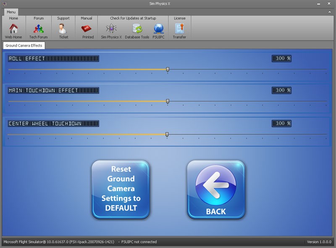
Task: Click the app icon in the title bar
Action: 5,4
